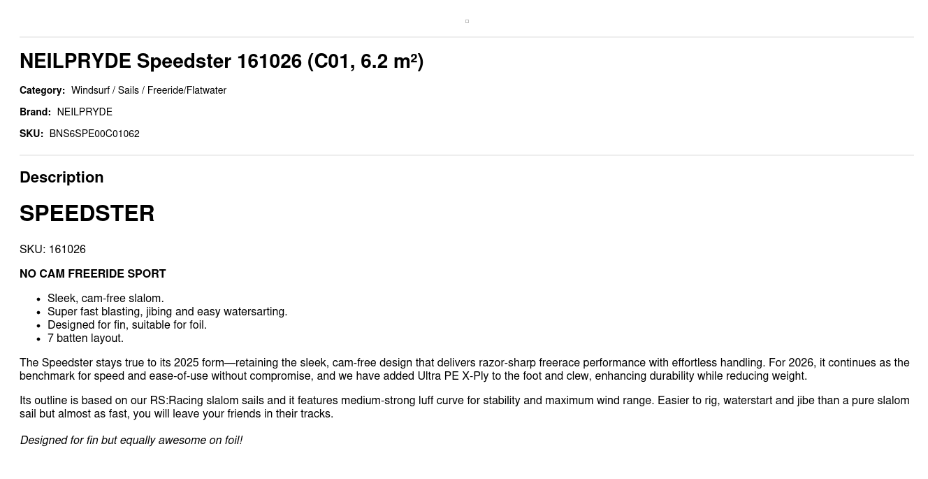The image size is (928, 479).
Task: Click the "Ultra PE X-Ply" text in paragraph
Action: tap(453, 376)
